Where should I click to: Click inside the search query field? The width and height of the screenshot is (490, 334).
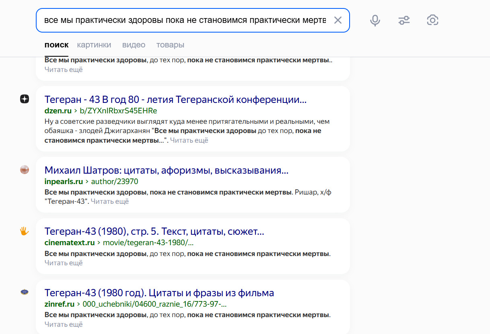pos(185,20)
